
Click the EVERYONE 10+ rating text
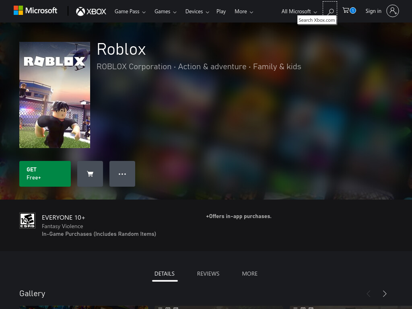tap(63, 218)
